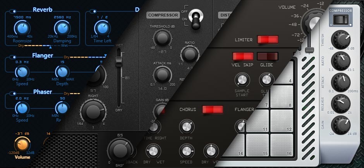Tap drum pad 15
This screenshot has height=168, width=364.
(258, 145)
